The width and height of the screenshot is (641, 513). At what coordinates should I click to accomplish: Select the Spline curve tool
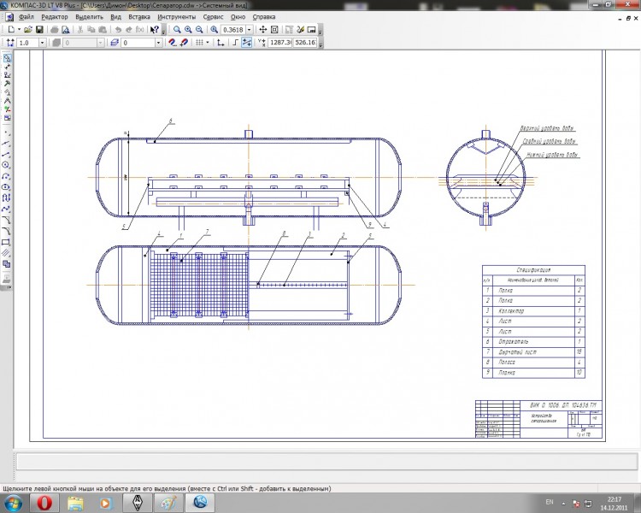click(6, 209)
